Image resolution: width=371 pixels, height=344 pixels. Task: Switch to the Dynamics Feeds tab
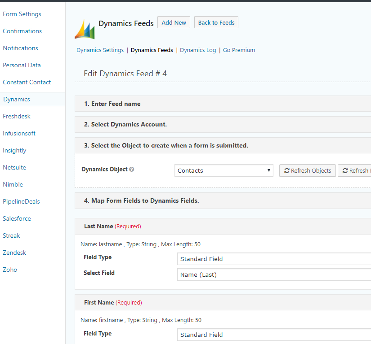[152, 50]
